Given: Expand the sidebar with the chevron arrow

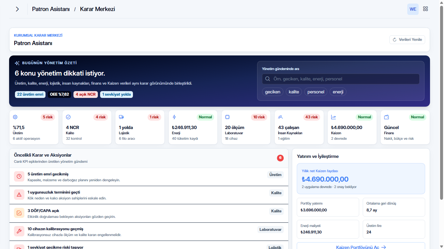Looking at the screenshot, I should tap(17, 9).
